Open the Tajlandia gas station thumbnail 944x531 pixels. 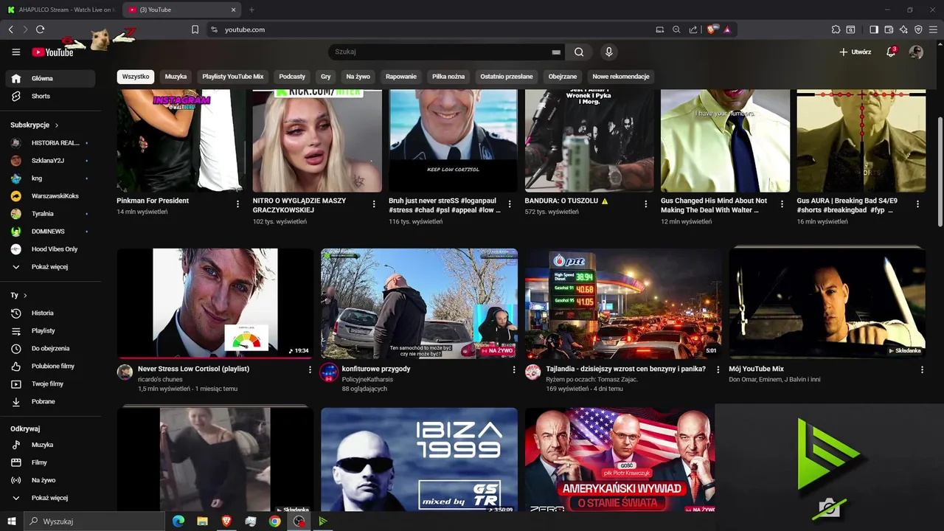[623, 303]
